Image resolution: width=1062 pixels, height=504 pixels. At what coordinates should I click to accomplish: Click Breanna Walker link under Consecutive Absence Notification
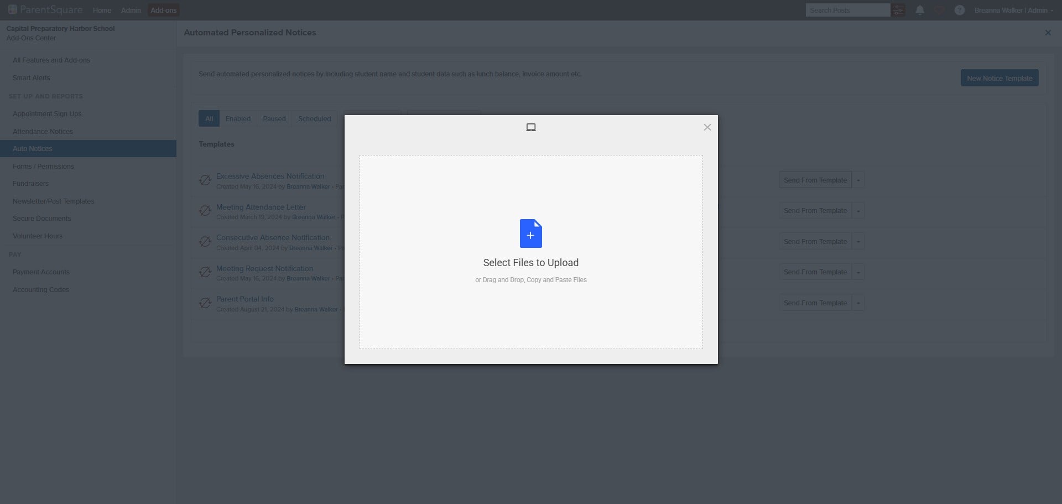click(x=311, y=248)
